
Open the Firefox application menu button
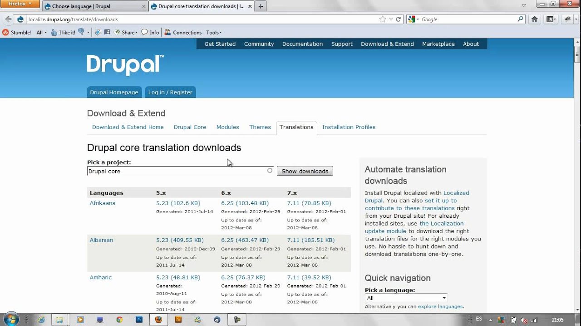tap(20, 4)
